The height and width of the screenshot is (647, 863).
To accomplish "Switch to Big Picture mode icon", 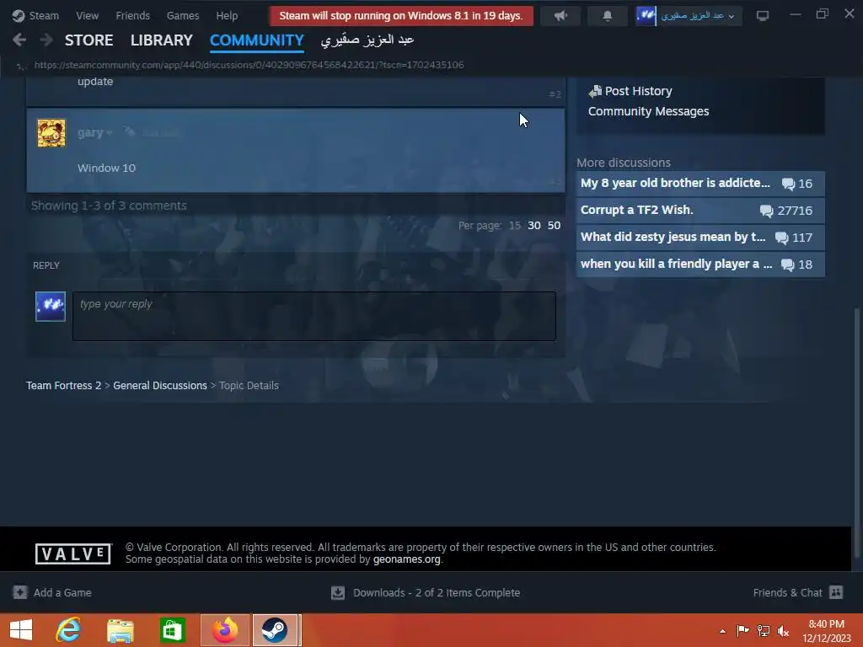I will tap(762, 15).
